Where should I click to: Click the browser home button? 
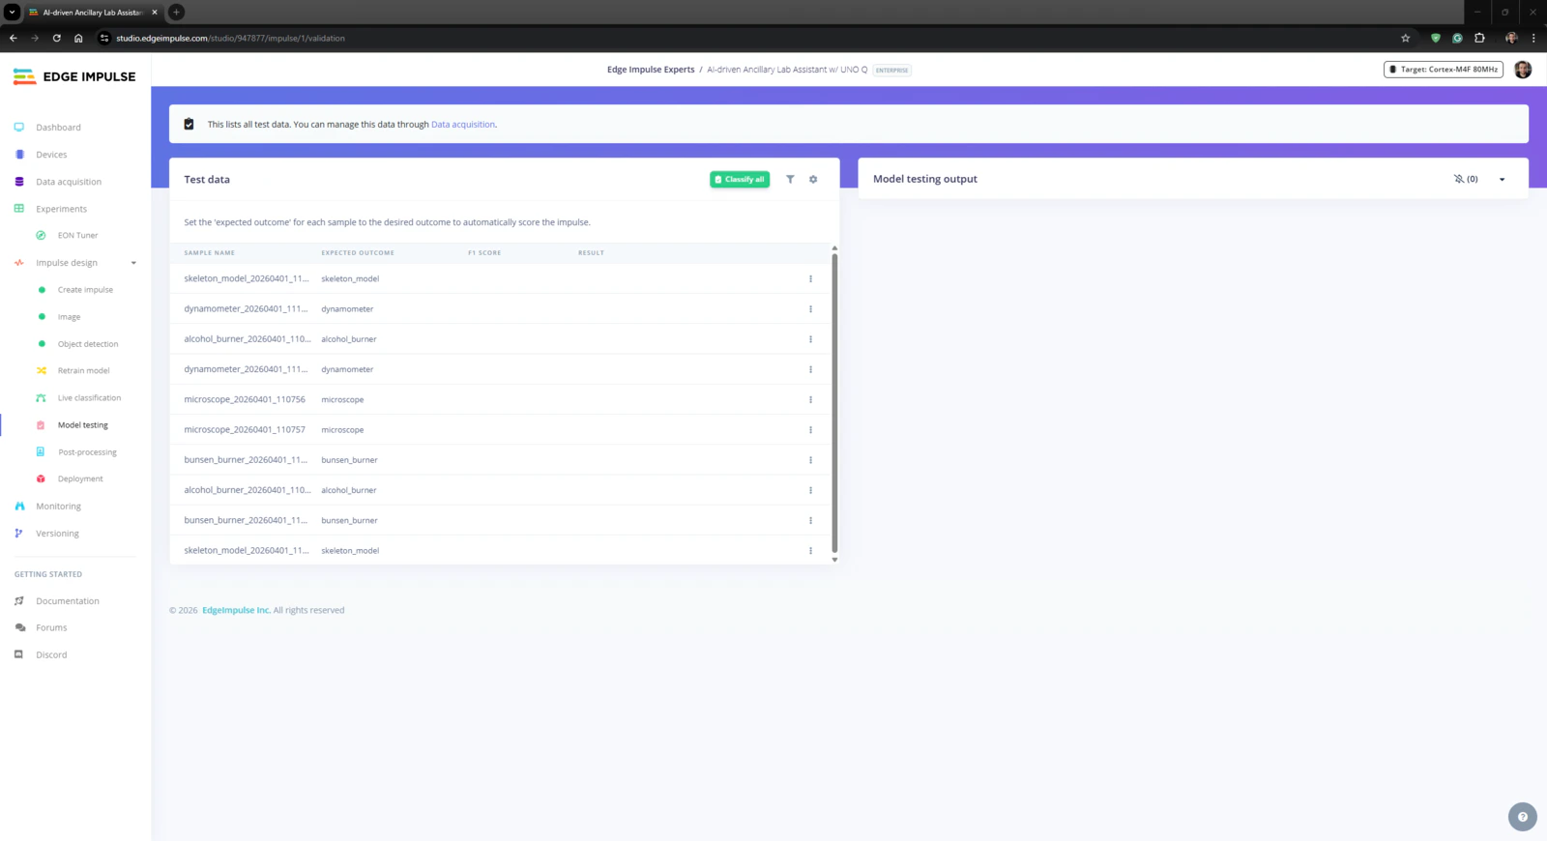[78, 39]
